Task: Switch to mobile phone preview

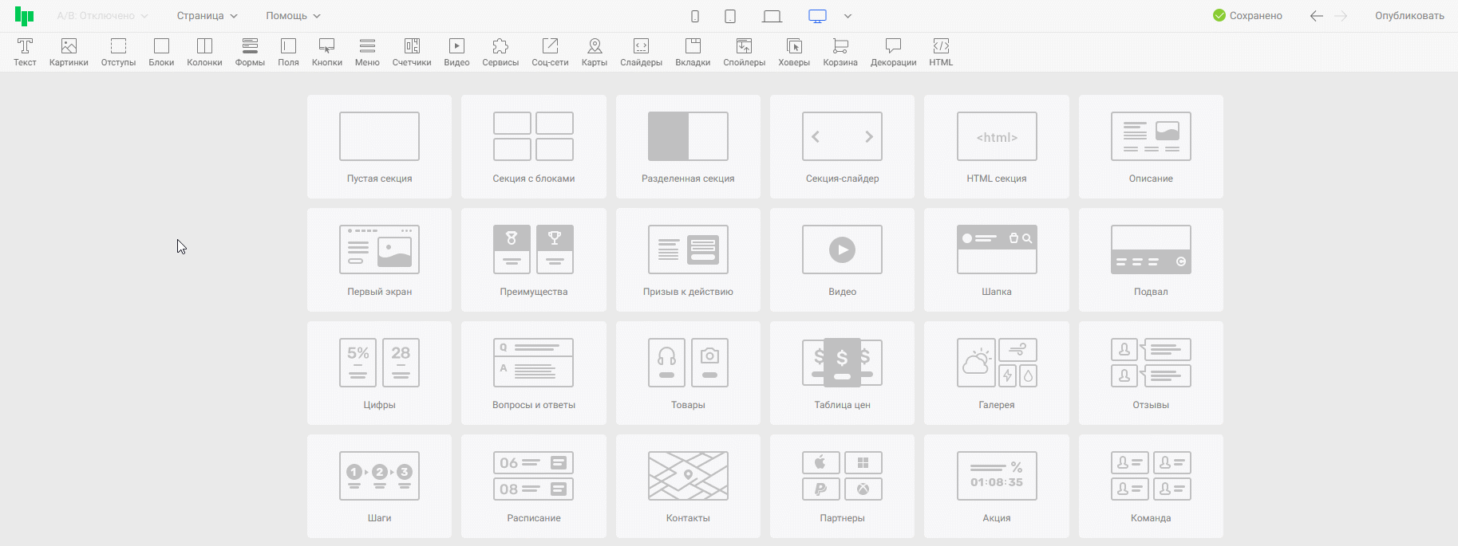Action: [x=695, y=16]
